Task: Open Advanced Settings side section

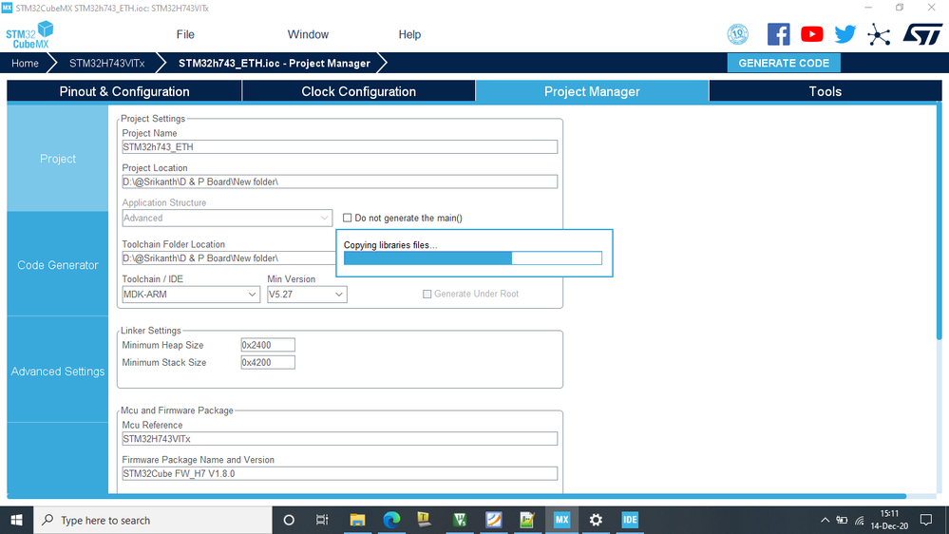Action: click(58, 372)
